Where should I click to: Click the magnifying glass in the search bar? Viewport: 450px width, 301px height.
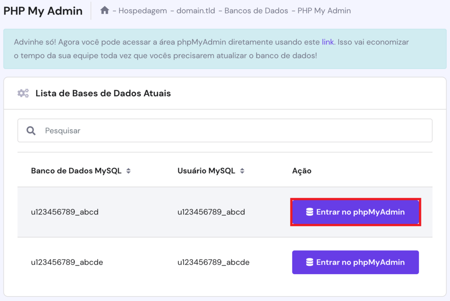coord(31,131)
